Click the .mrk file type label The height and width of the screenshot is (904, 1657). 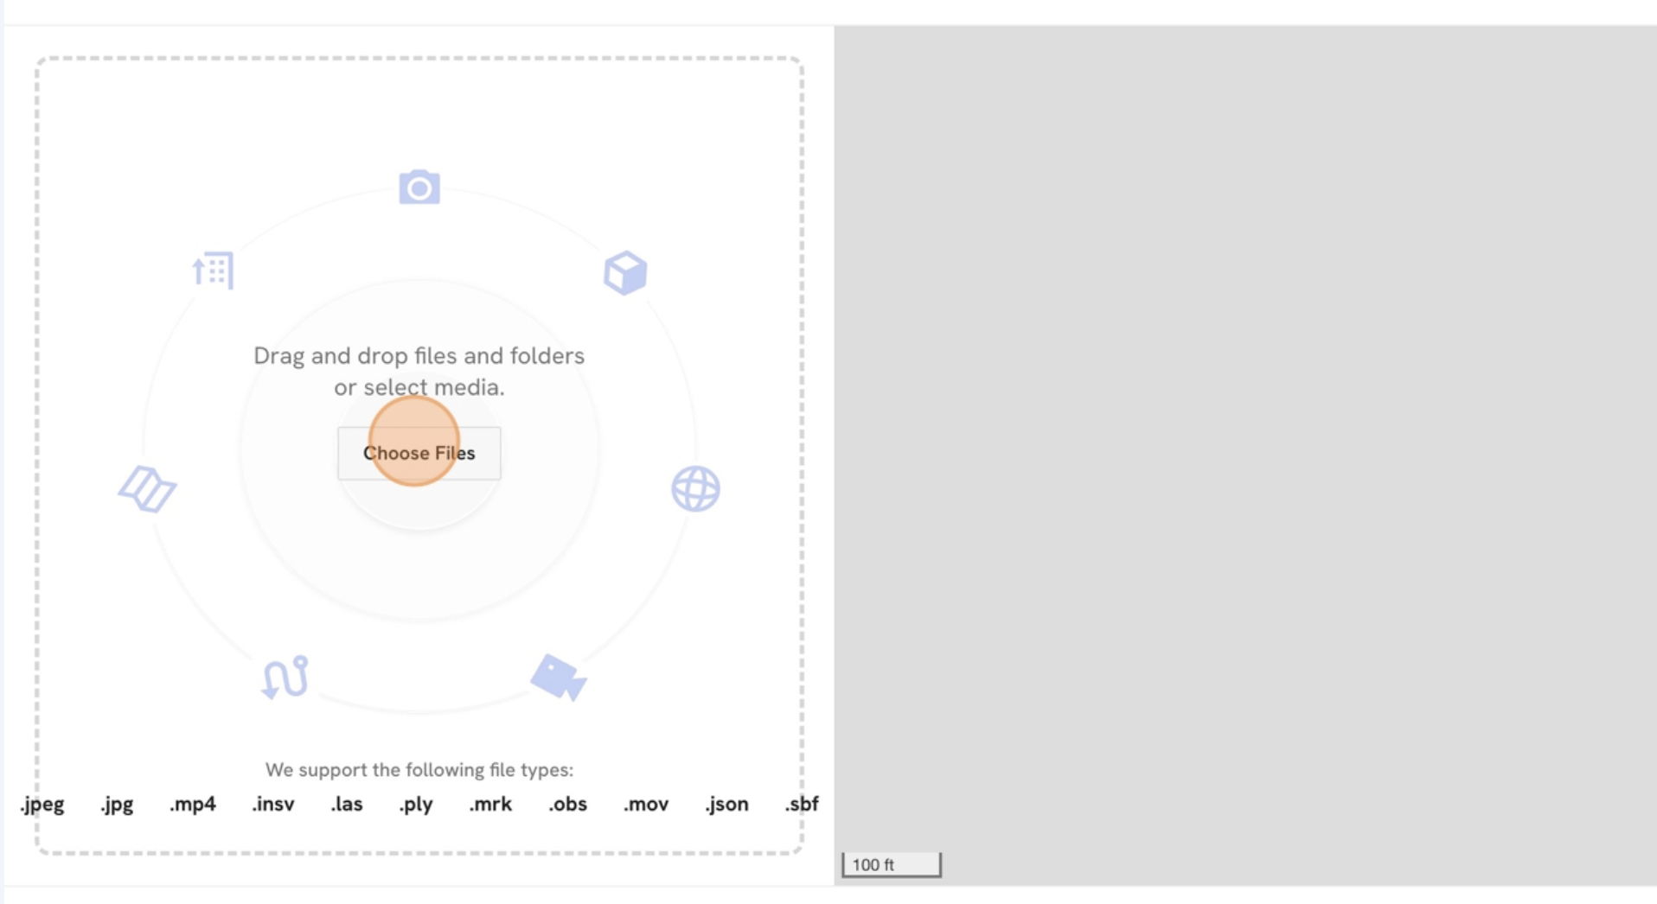click(x=490, y=805)
